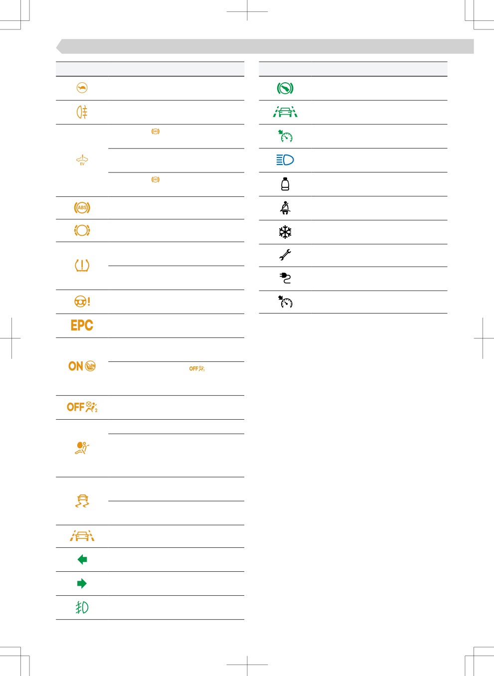Click the large OFF passenger airbag icon
This screenshot has width=494, height=676.
[x=82, y=407]
